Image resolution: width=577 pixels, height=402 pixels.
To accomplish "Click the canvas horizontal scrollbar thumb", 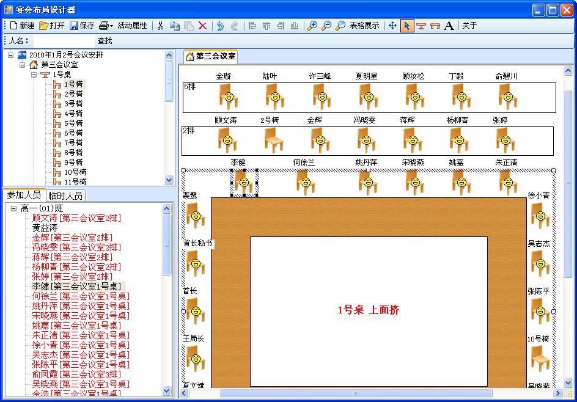I will (x=355, y=393).
